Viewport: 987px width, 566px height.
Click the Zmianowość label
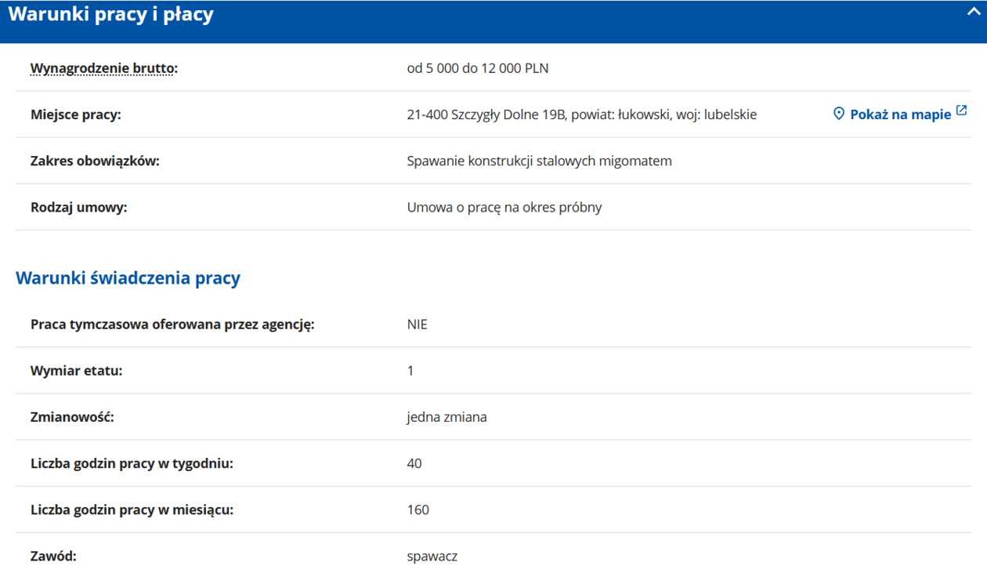(72, 417)
